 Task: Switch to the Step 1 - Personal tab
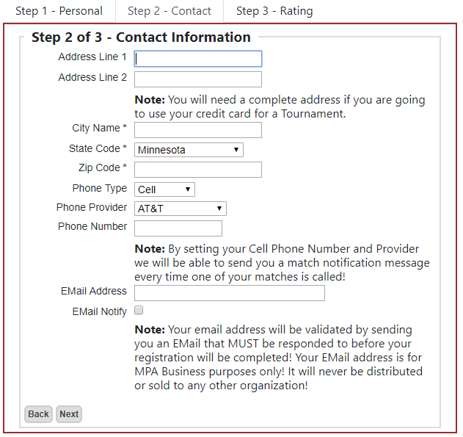(x=58, y=11)
